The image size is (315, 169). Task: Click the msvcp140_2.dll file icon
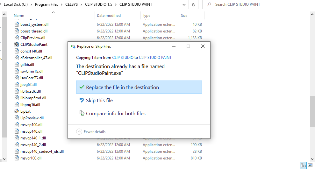17,145
